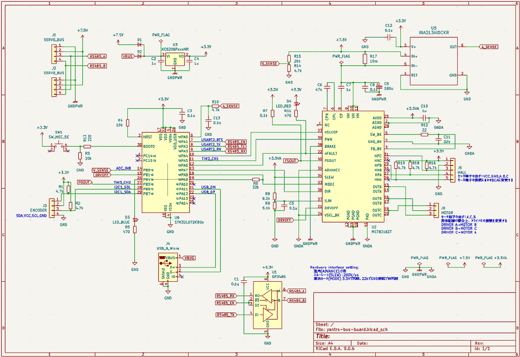The height and width of the screenshot is (357, 520).
Task: Click the TIM2_CH1 net label
Action: (x=210, y=159)
